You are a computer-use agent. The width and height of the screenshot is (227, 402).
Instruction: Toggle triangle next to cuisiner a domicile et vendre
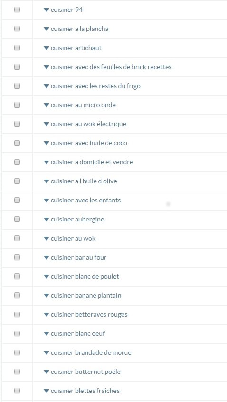click(x=46, y=162)
